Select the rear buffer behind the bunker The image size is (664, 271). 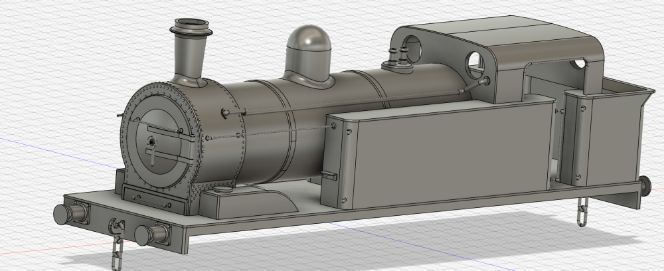[x=645, y=187]
